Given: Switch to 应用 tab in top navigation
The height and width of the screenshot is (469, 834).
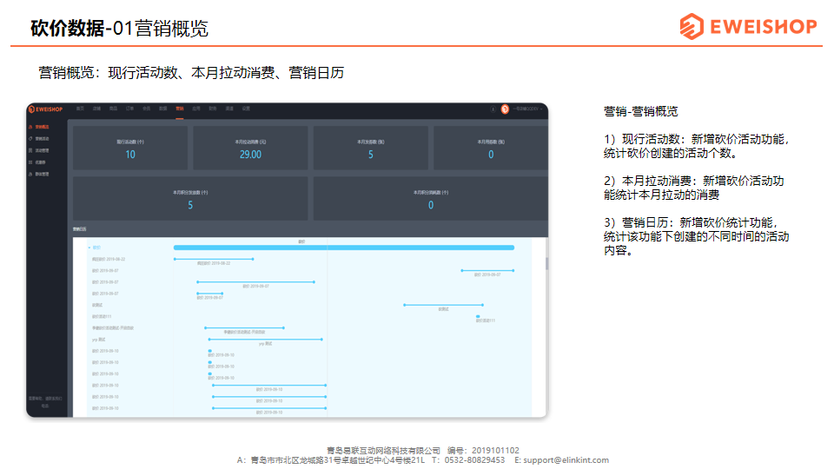Looking at the screenshot, I should pyautogui.click(x=196, y=109).
